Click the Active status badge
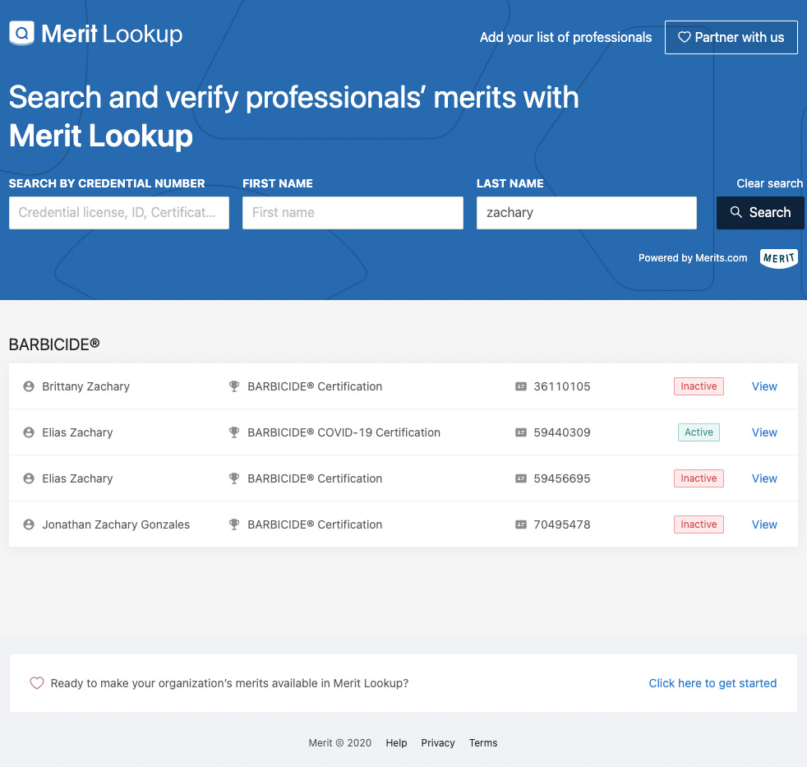This screenshot has height=767, width=807. coord(699,432)
